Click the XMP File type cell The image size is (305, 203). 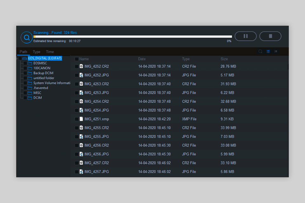coord(189,119)
